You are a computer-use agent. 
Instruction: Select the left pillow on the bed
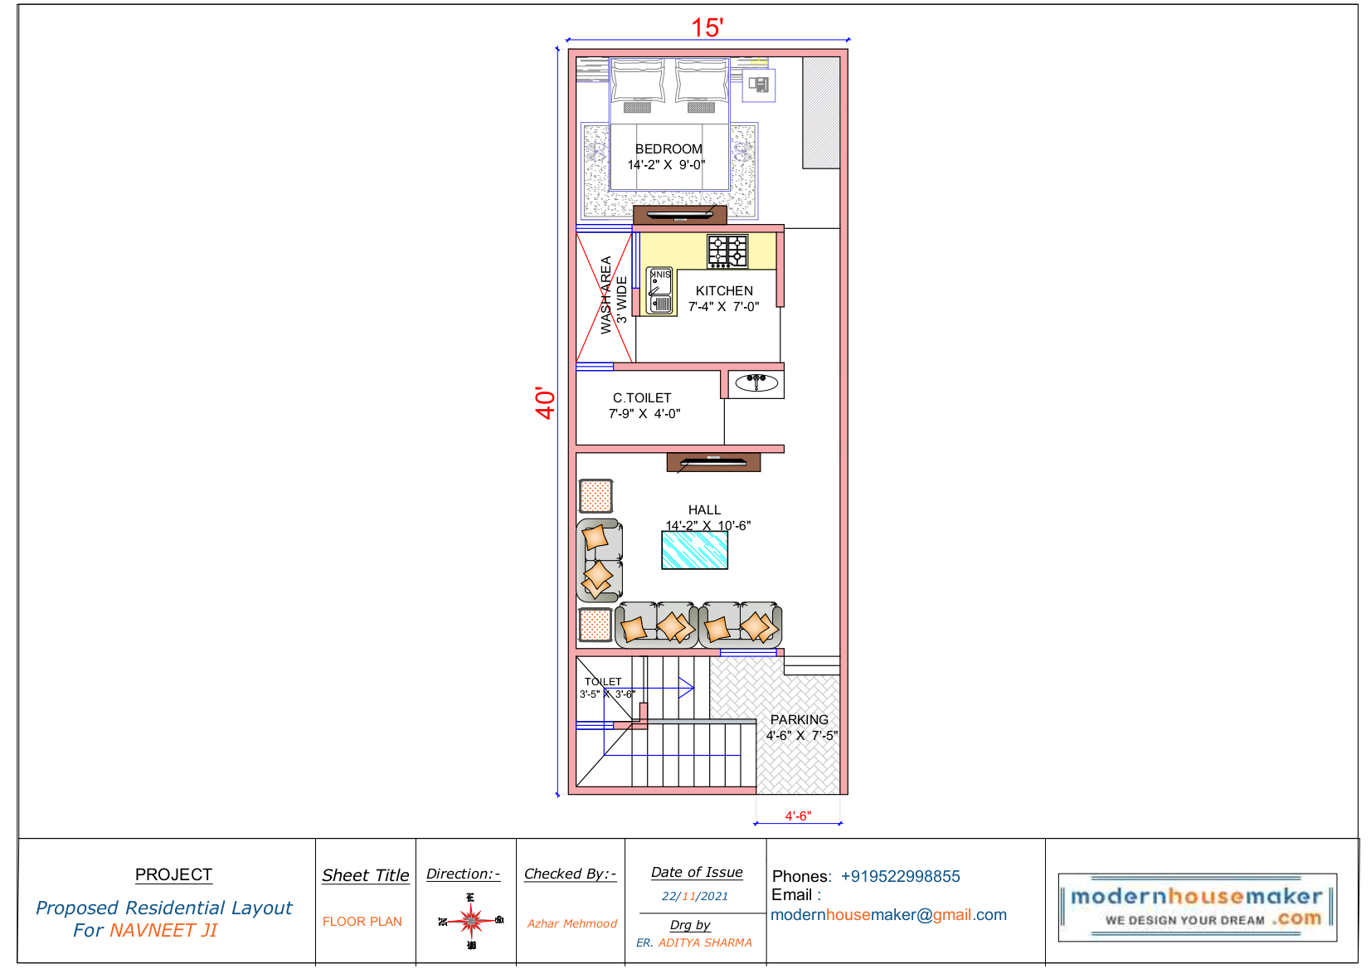coord(638,84)
